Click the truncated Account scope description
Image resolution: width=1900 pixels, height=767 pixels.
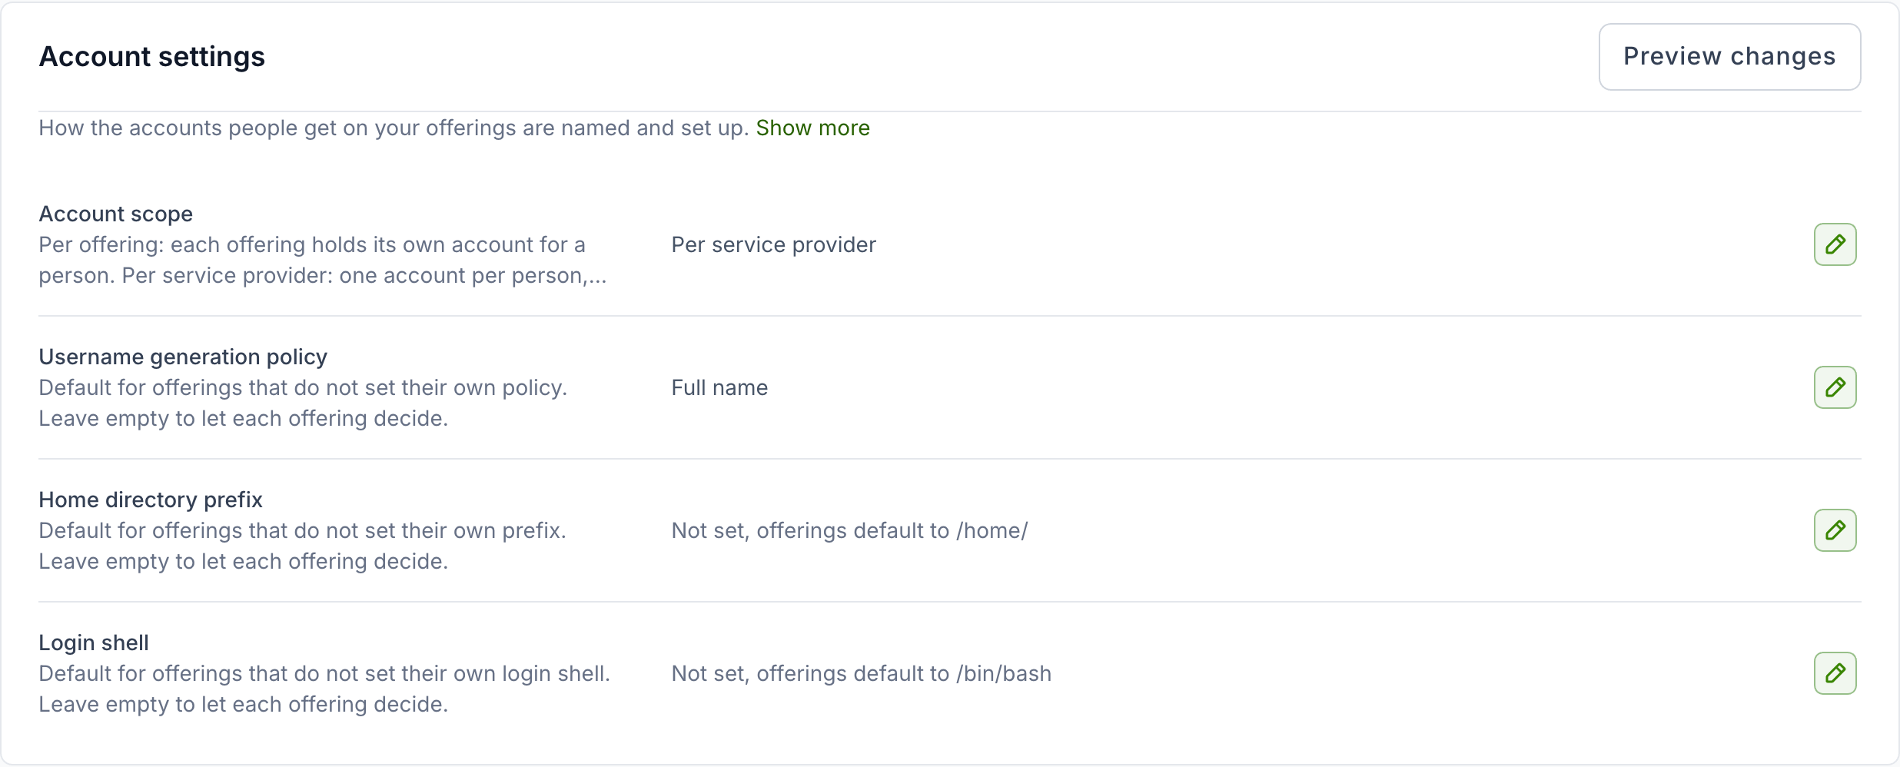[323, 260]
